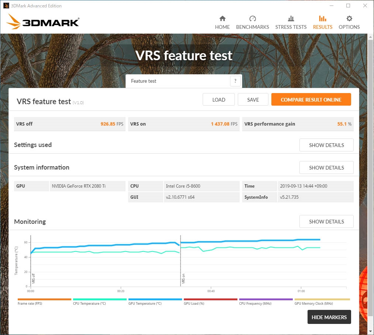
Task: Toggle CPU Temperature legend series
Action: click(100, 302)
